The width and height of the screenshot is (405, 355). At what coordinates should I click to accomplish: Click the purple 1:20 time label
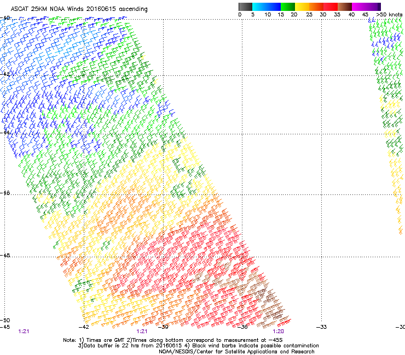point(278,332)
